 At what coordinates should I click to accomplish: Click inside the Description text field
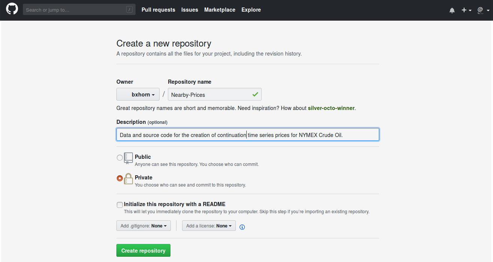pos(247,134)
